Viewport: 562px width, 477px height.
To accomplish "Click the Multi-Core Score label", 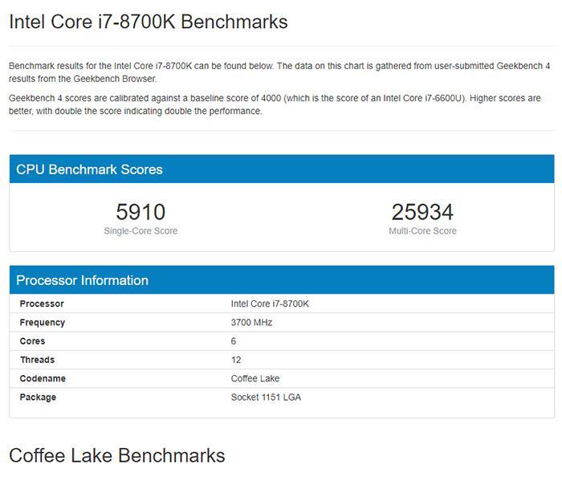I will [422, 231].
